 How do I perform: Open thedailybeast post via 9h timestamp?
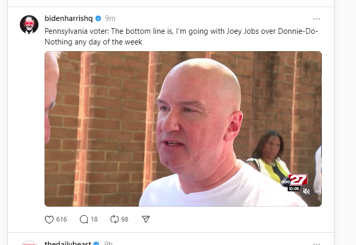108,243
